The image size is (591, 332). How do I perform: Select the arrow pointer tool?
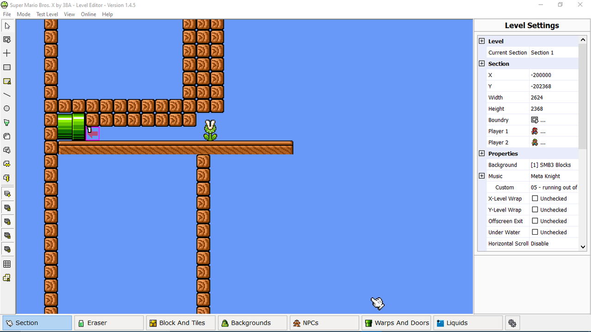pyautogui.click(x=7, y=26)
